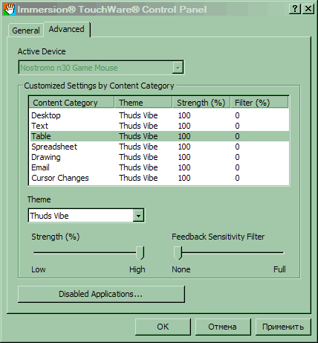Image resolution: width=318 pixels, height=343 pixels.
Task: Select the Drawing row
Action: coord(159,157)
